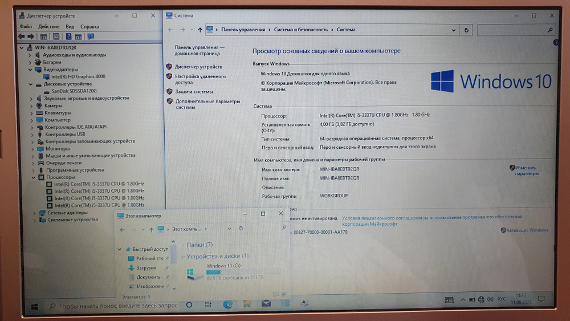Open Настройка удаленного доступа link

click(x=200, y=79)
